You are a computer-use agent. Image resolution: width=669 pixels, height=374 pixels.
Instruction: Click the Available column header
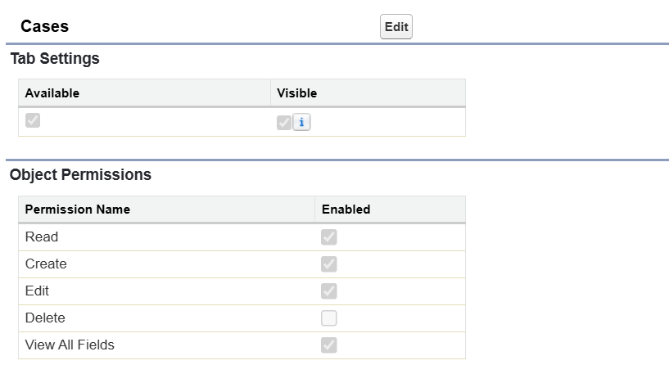(52, 93)
